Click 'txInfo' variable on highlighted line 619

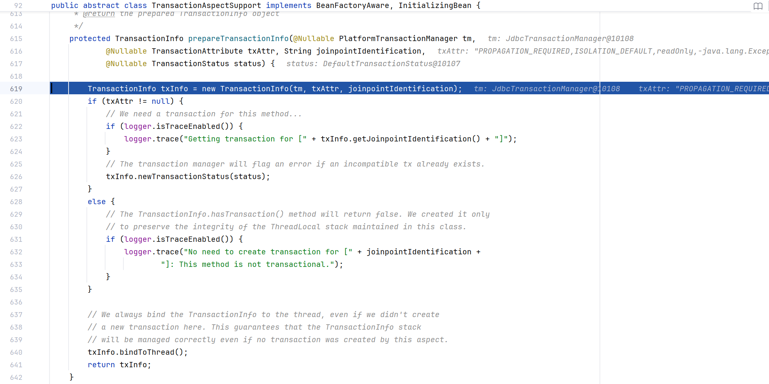tap(174, 89)
